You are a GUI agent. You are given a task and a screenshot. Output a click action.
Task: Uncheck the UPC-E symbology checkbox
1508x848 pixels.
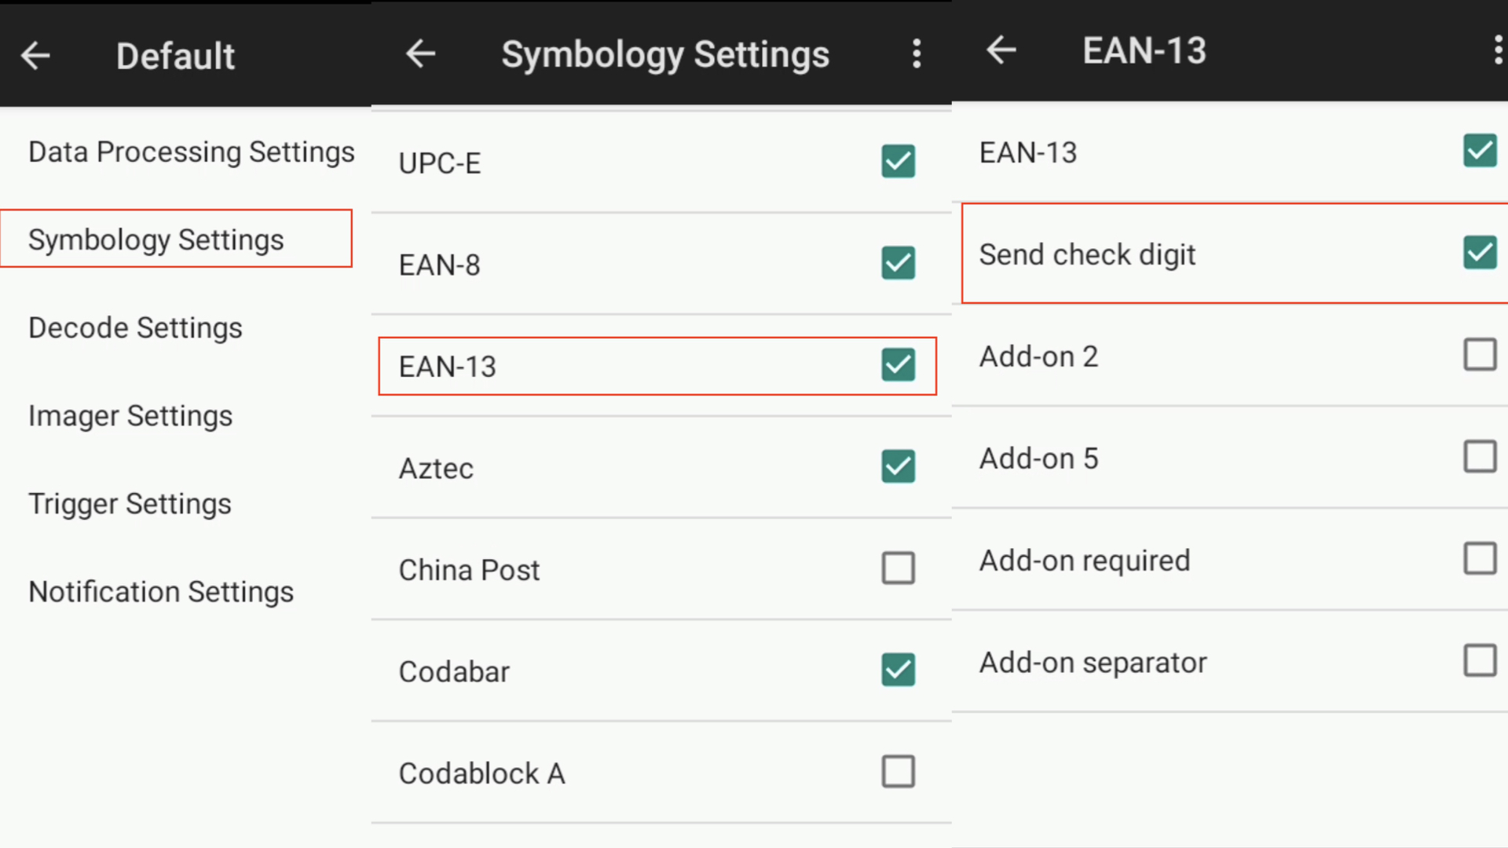(899, 162)
